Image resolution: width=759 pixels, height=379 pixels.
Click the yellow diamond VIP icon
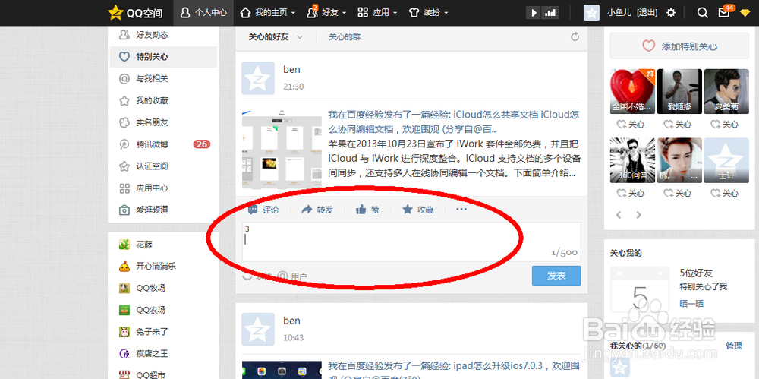[x=745, y=13]
